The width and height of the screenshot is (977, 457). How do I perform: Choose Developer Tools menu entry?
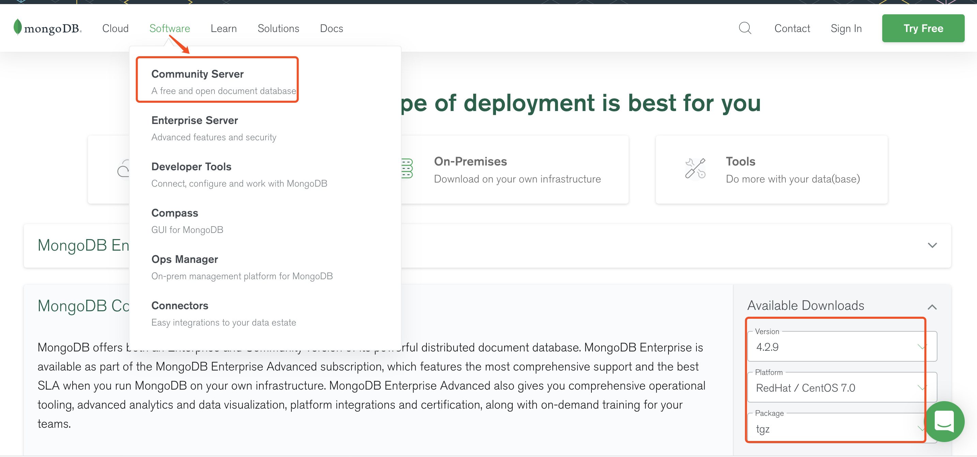(239, 175)
